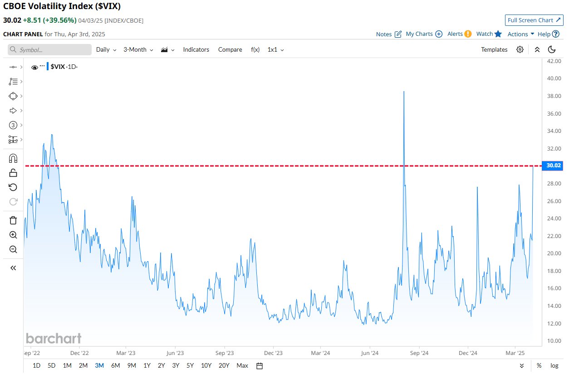Click the undo arrow icon
The image size is (569, 374).
pos(13,187)
